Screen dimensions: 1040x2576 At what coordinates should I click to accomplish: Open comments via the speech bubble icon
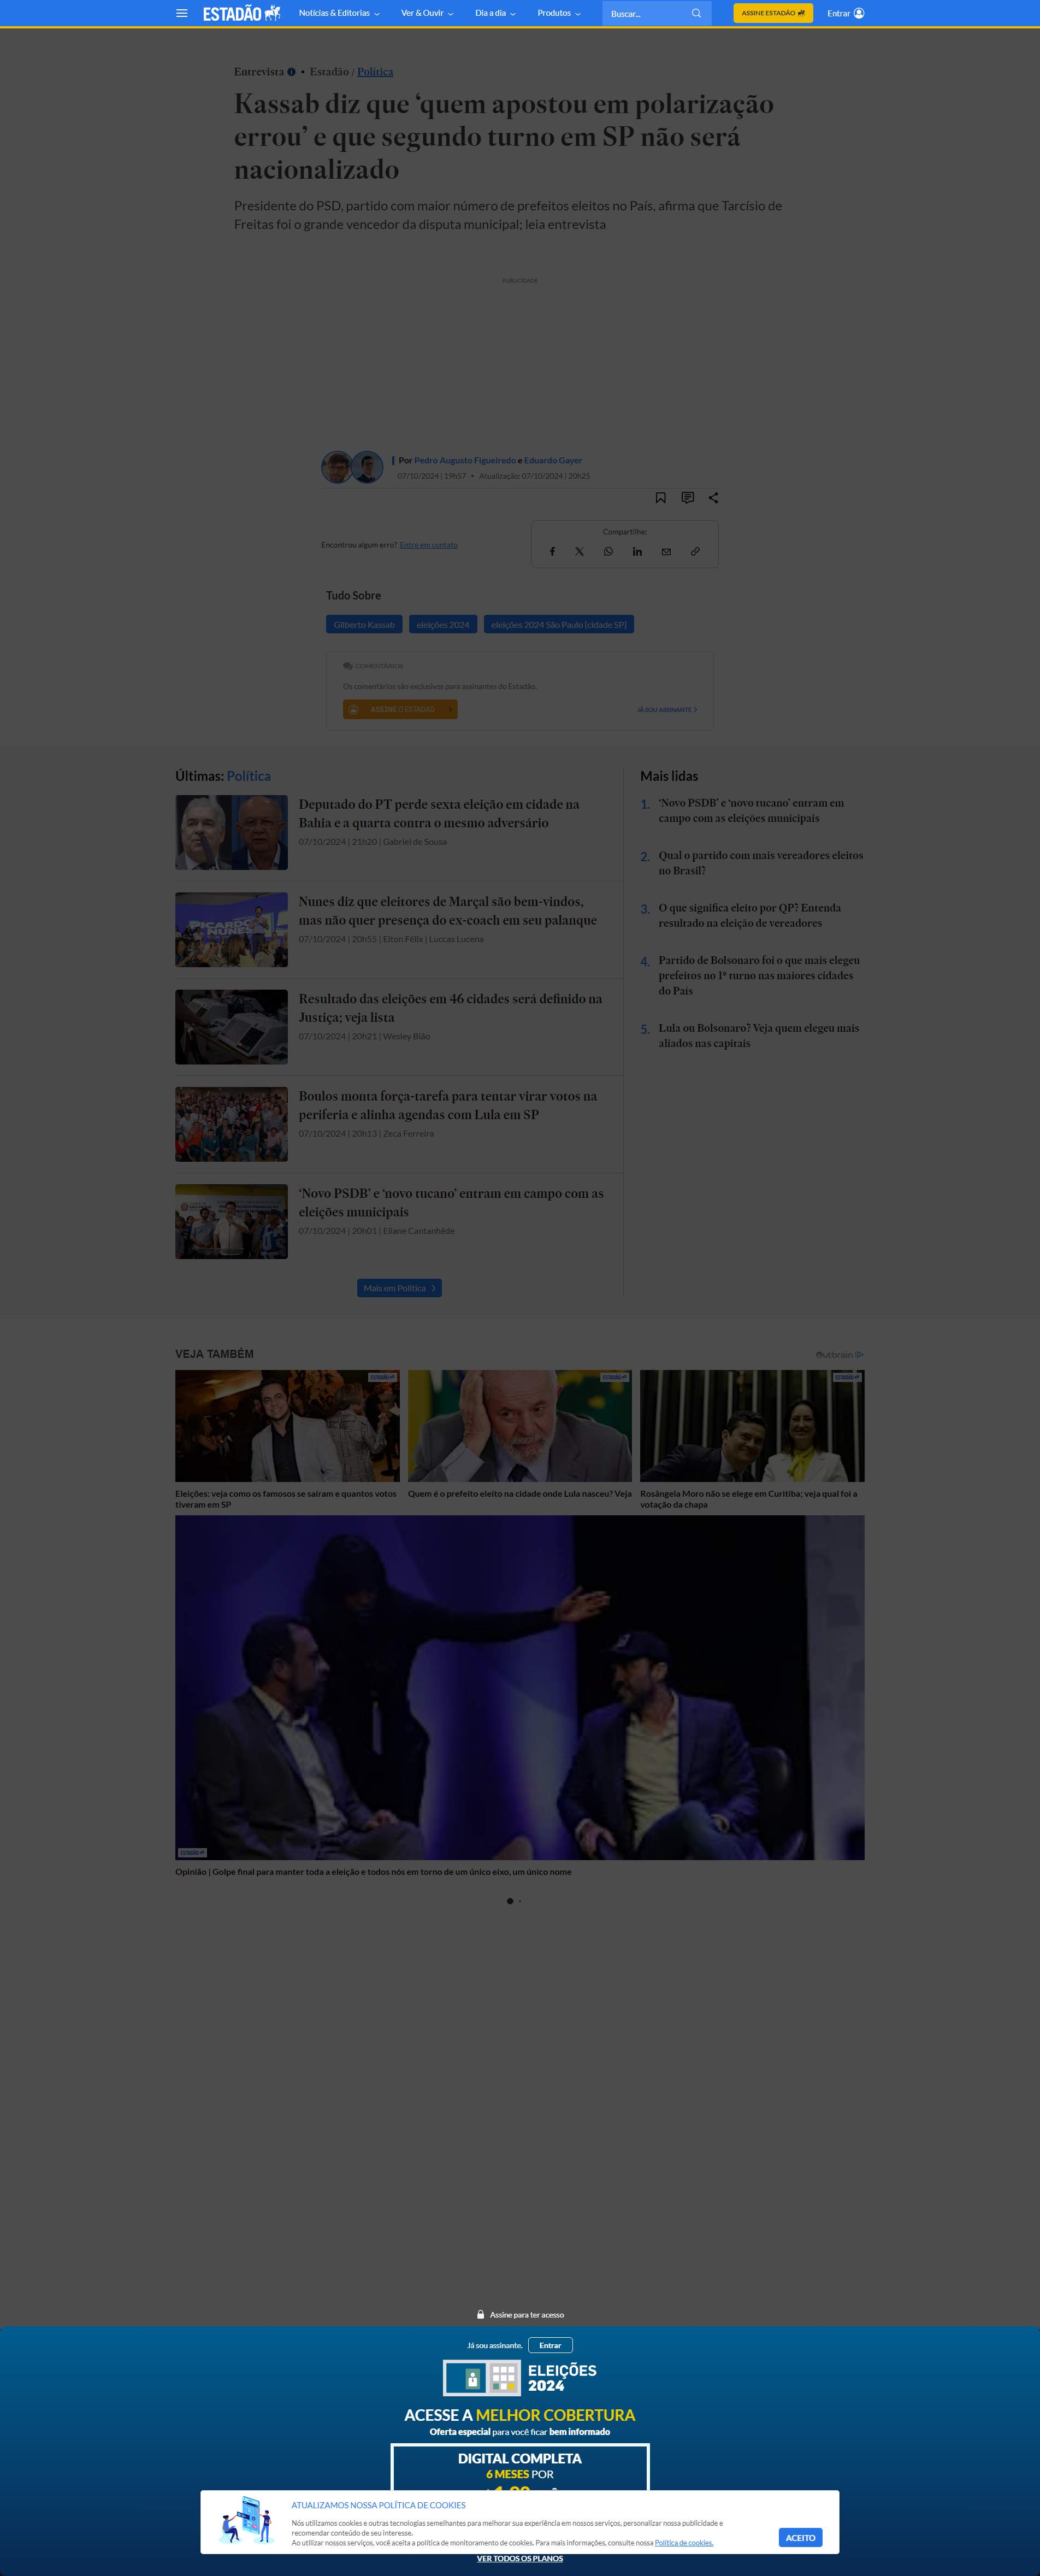pos(687,498)
